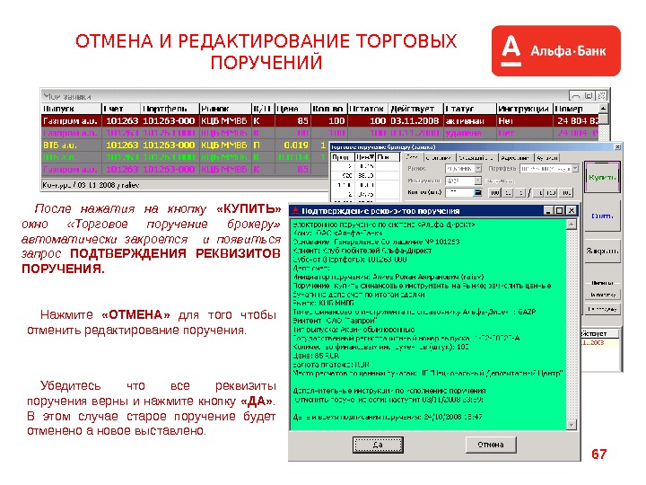Click the Номер column header in Мои заявки
Viewport: 646px width, 485px height.
pyautogui.click(x=575, y=109)
